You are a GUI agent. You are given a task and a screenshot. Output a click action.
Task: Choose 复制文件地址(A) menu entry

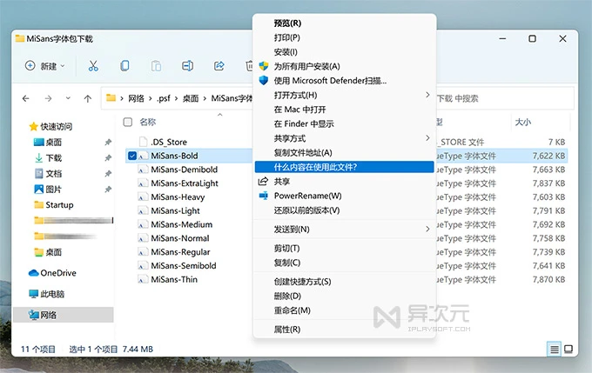click(x=345, y=152)
